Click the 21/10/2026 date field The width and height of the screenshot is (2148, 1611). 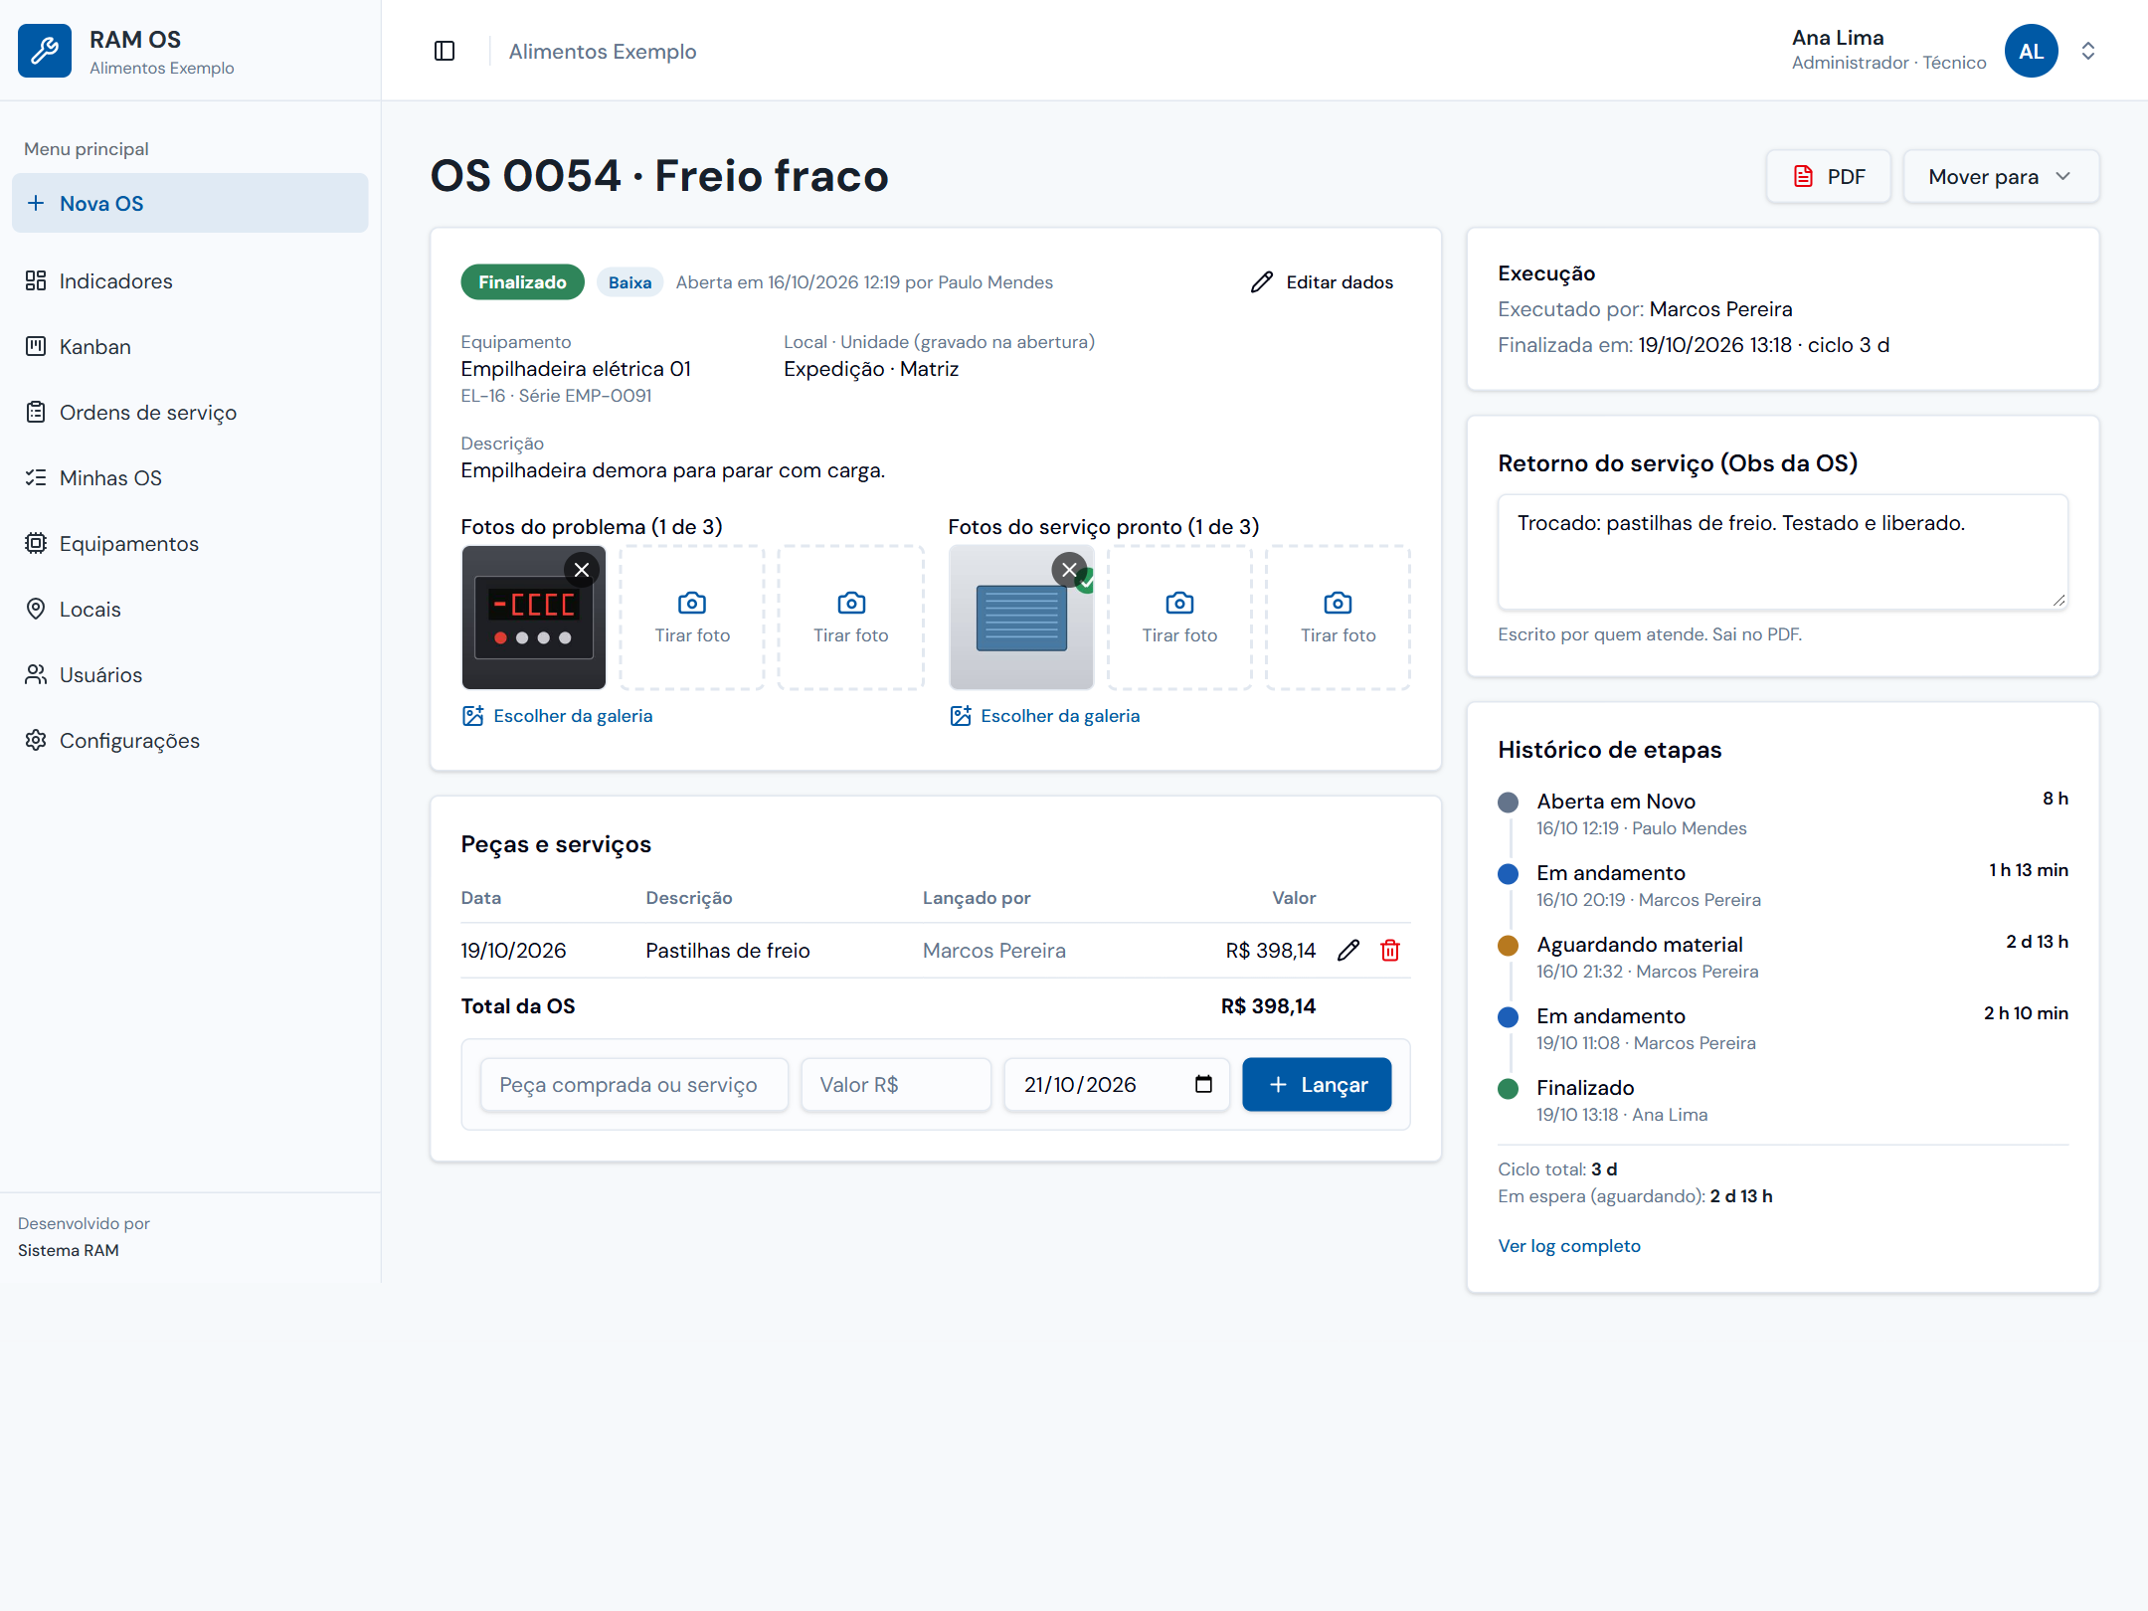pyautogui.click(x=1117, y=1085)
